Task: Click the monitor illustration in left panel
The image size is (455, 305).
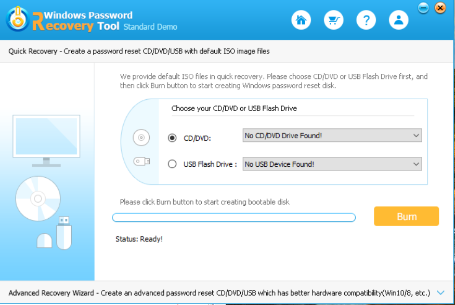Action: pyautogui.click(x=46, y=141)
